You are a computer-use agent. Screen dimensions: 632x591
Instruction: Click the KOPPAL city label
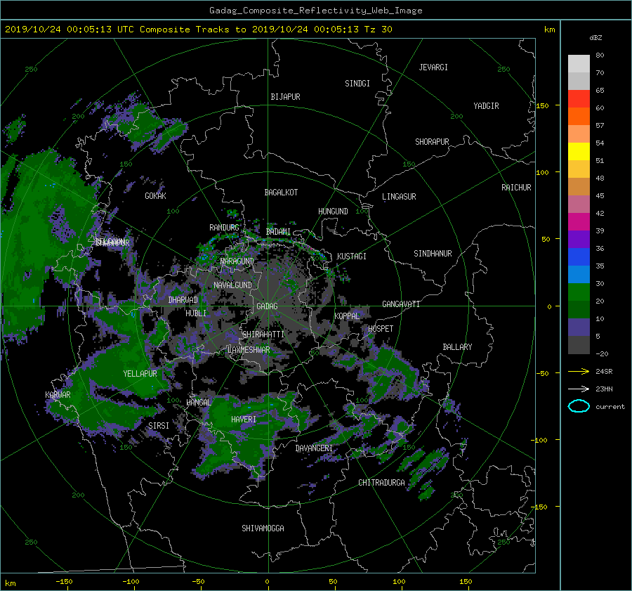[347, 316]
